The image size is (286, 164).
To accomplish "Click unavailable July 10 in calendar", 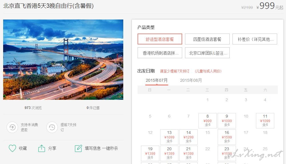I will point(246,116).
